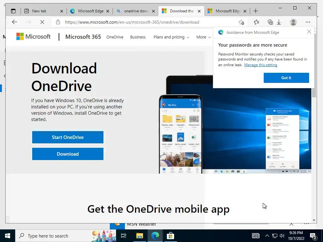Open the 'Manage this setting' link
323x242 pixels.
pyautogui.click(x=261, y=65)
